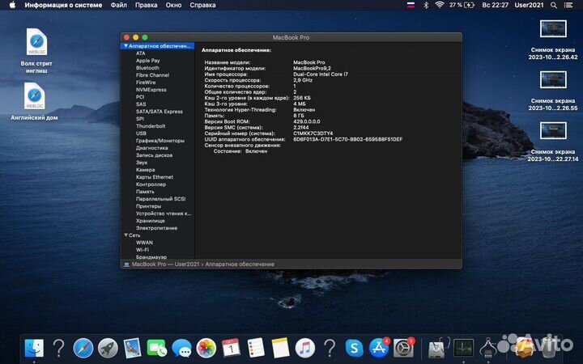
Task: Select PCI in the sidebar
Action: 140,97
